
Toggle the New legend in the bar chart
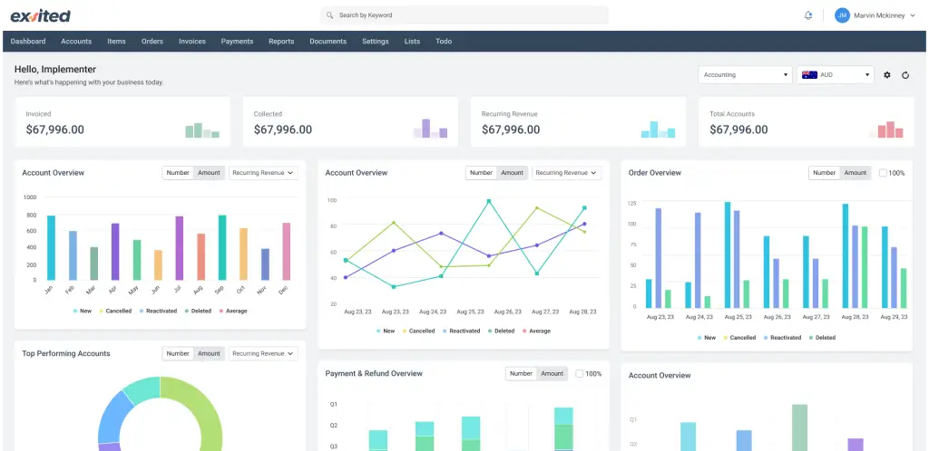tap(83, 311)
